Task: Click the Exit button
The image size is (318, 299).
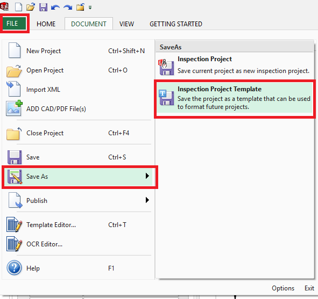Action: [309, 288]
